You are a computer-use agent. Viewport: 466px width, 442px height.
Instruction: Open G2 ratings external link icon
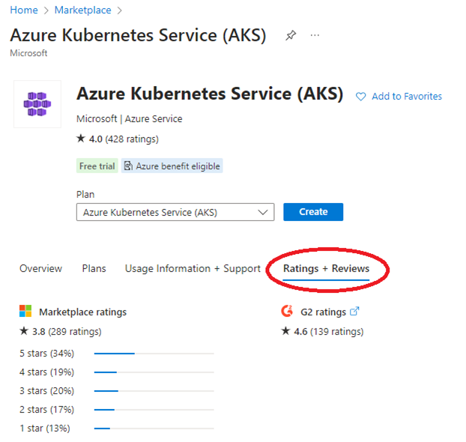coord(355,312)
